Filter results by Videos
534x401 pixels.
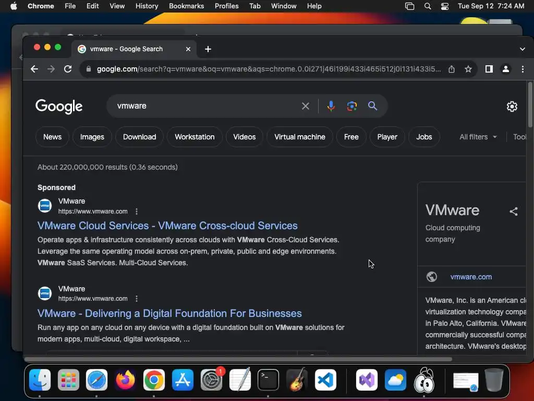(x=245, y=137)
